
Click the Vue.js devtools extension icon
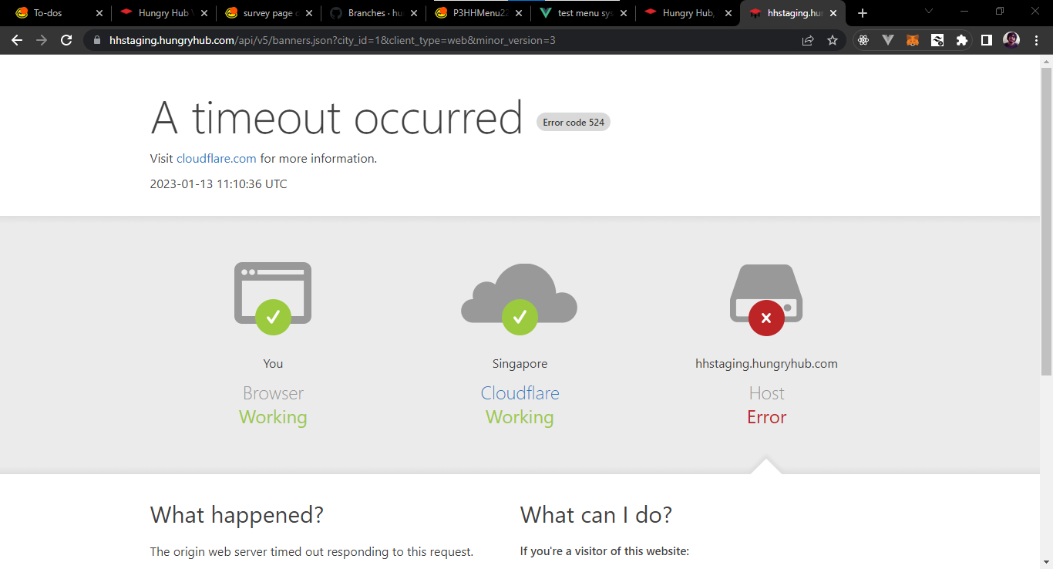pos(888,40)
